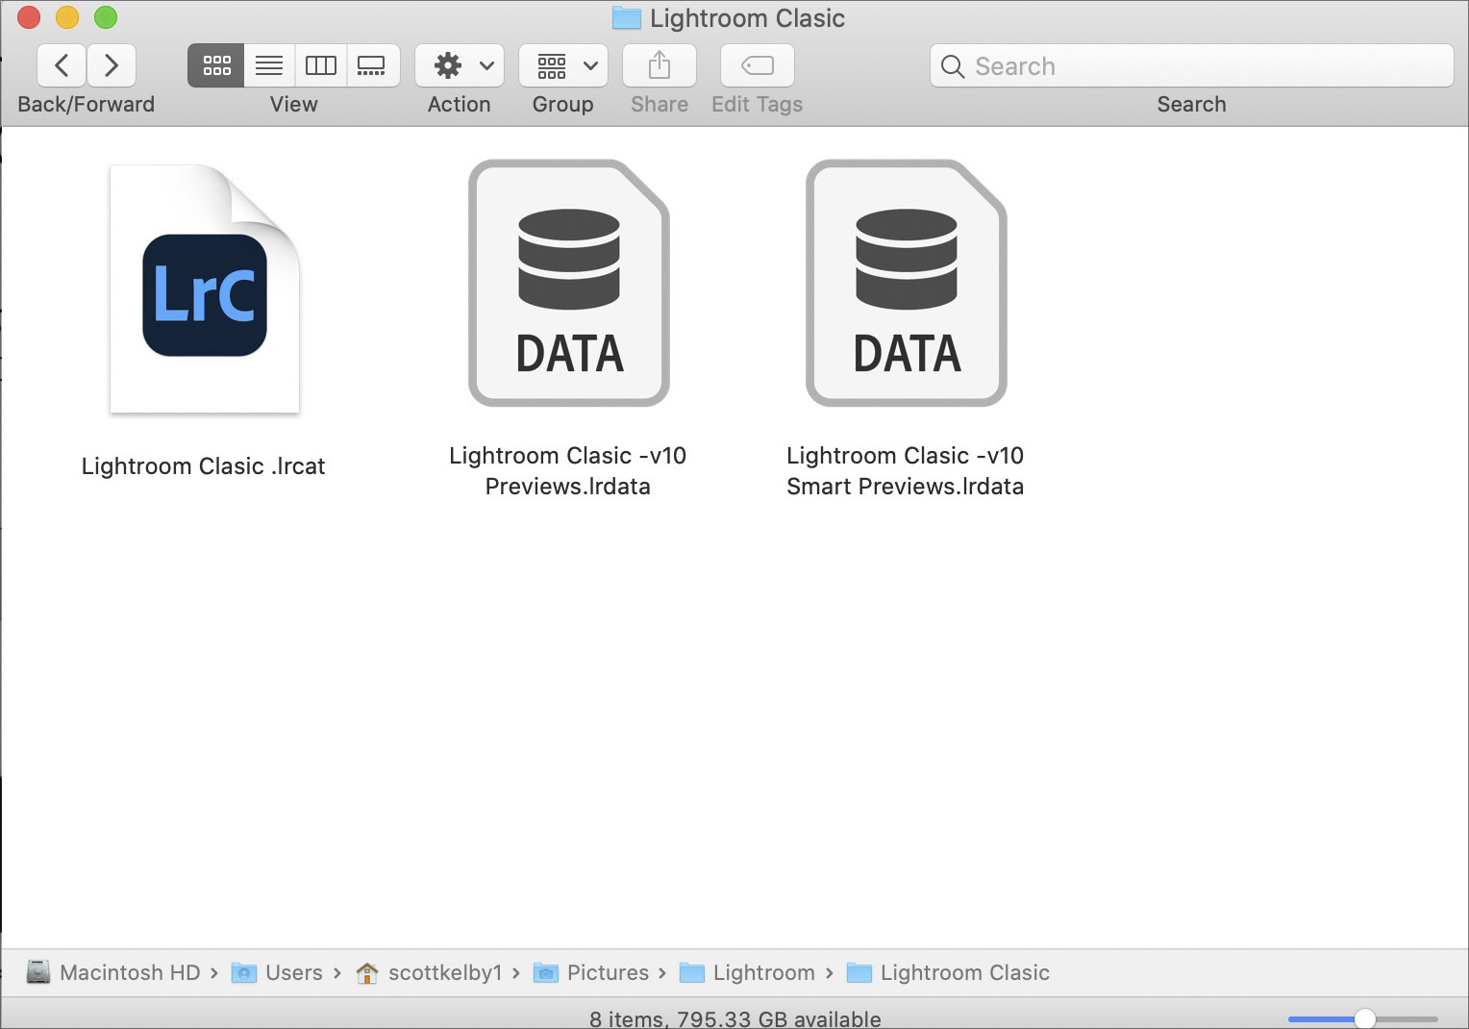Click the magnifying glass in search field

[953, 66]
